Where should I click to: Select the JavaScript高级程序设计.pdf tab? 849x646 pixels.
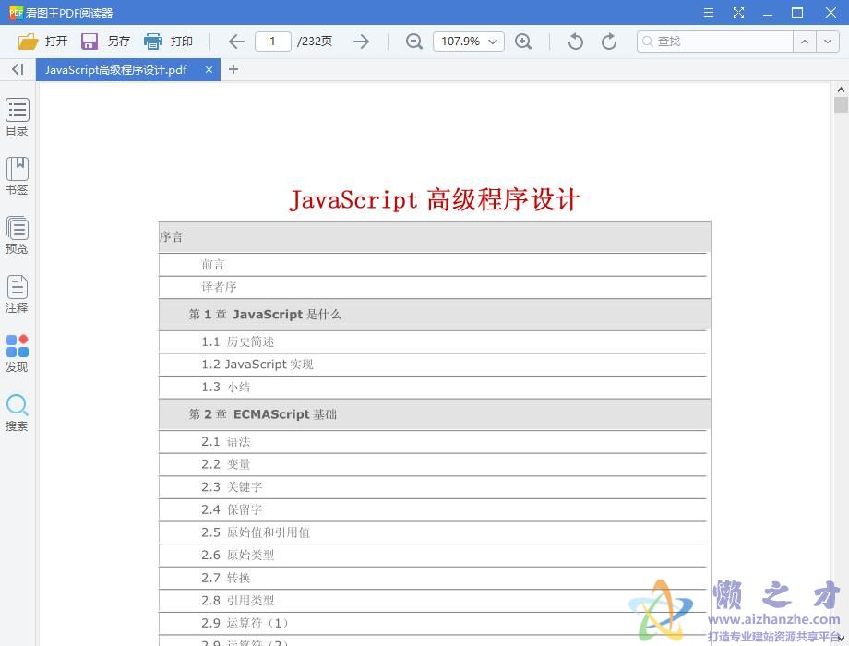(x=120, y=69)
